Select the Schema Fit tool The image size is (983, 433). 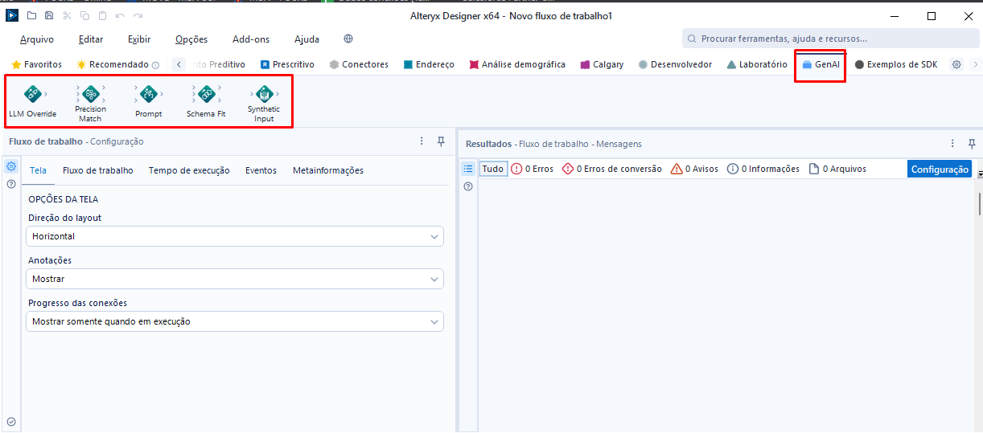[206, 95]
